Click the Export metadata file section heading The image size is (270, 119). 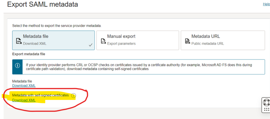tap(28, 54)
